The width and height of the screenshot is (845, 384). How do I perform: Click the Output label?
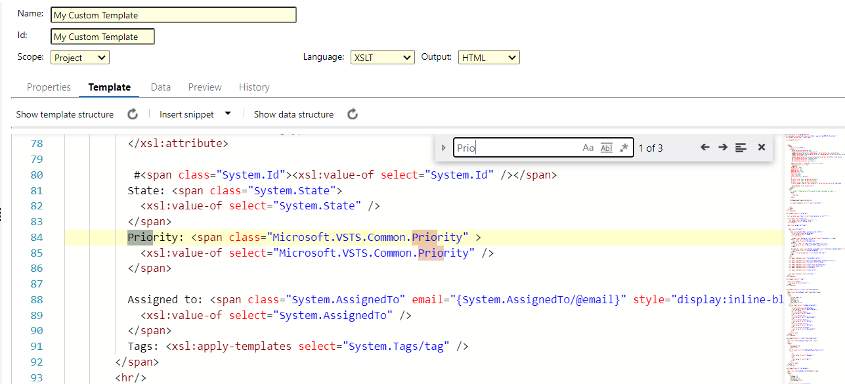[x=437, y=57]
